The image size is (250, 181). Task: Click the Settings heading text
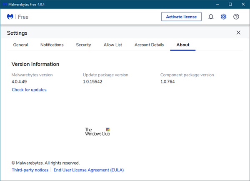click(17, 33)
